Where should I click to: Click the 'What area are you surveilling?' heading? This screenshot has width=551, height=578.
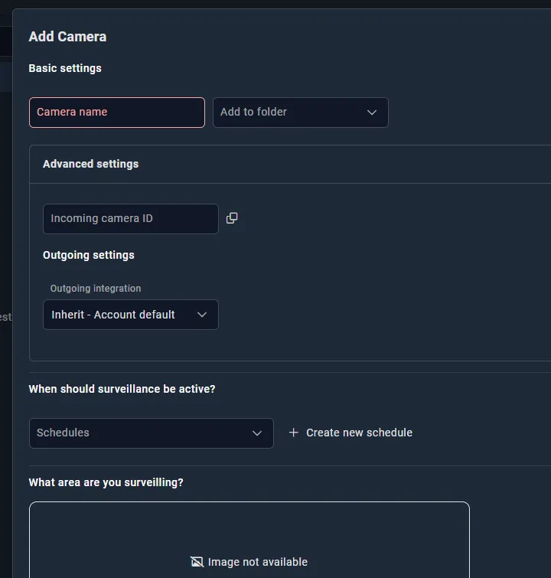(106, 482)
